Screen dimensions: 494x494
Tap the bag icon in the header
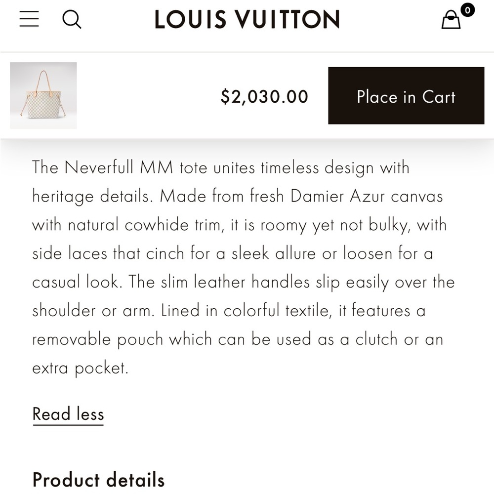(x=451, y=21)
